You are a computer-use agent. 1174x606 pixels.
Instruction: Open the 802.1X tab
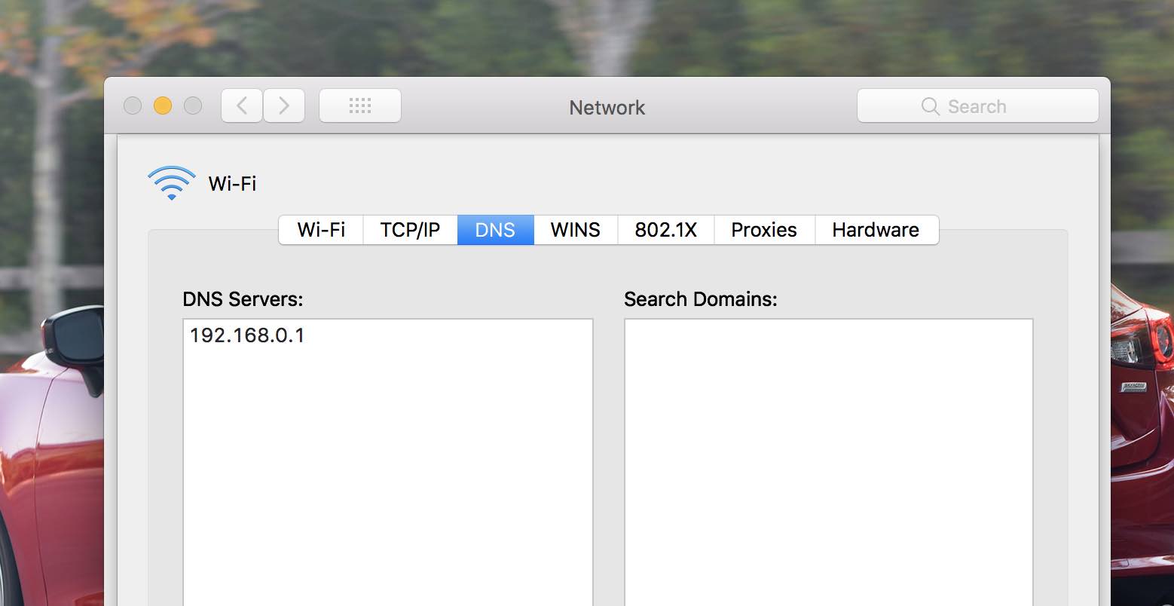click(665, 230)
